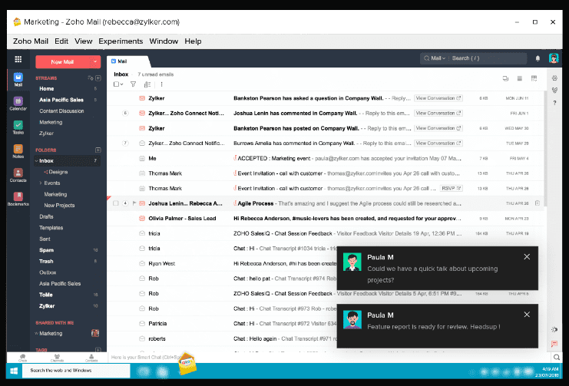Expand conversation count 4 on Agile Process email
The image size is (569, 386).
click(125, 203)
